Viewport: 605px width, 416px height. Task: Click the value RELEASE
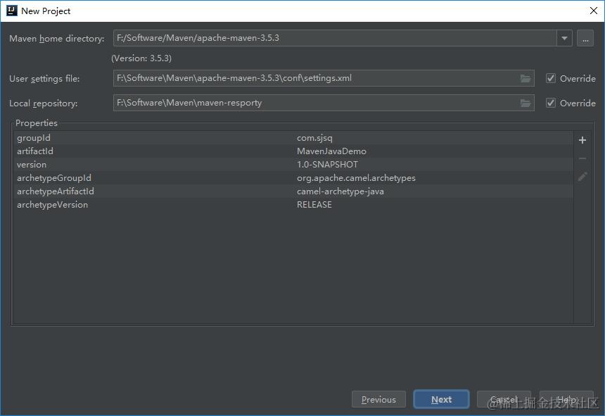314,205
